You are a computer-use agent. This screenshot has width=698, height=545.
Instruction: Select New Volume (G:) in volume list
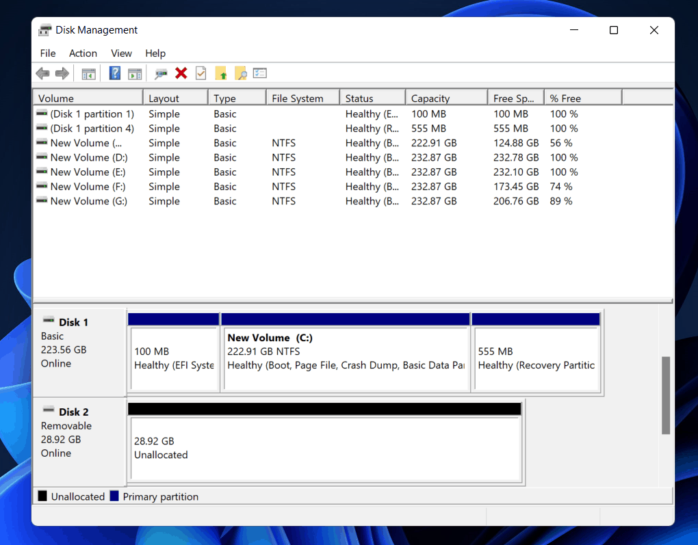click(x=88, y=201)
